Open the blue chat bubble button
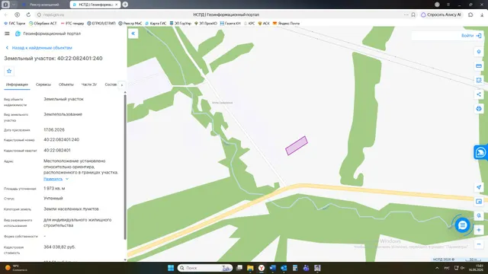Screen dimensions: 488x274 coord(463,225)
